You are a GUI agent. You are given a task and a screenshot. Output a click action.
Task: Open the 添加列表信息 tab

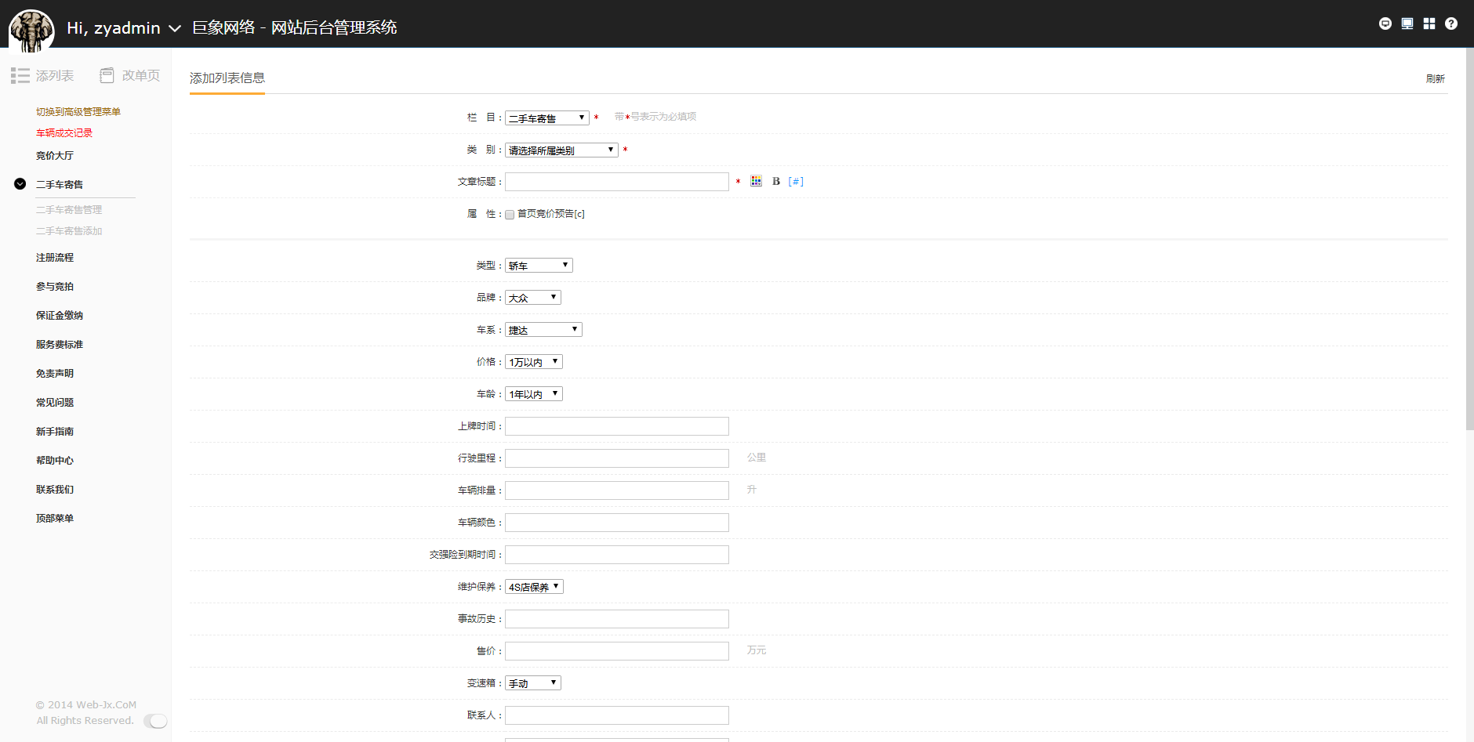(227, 78)
